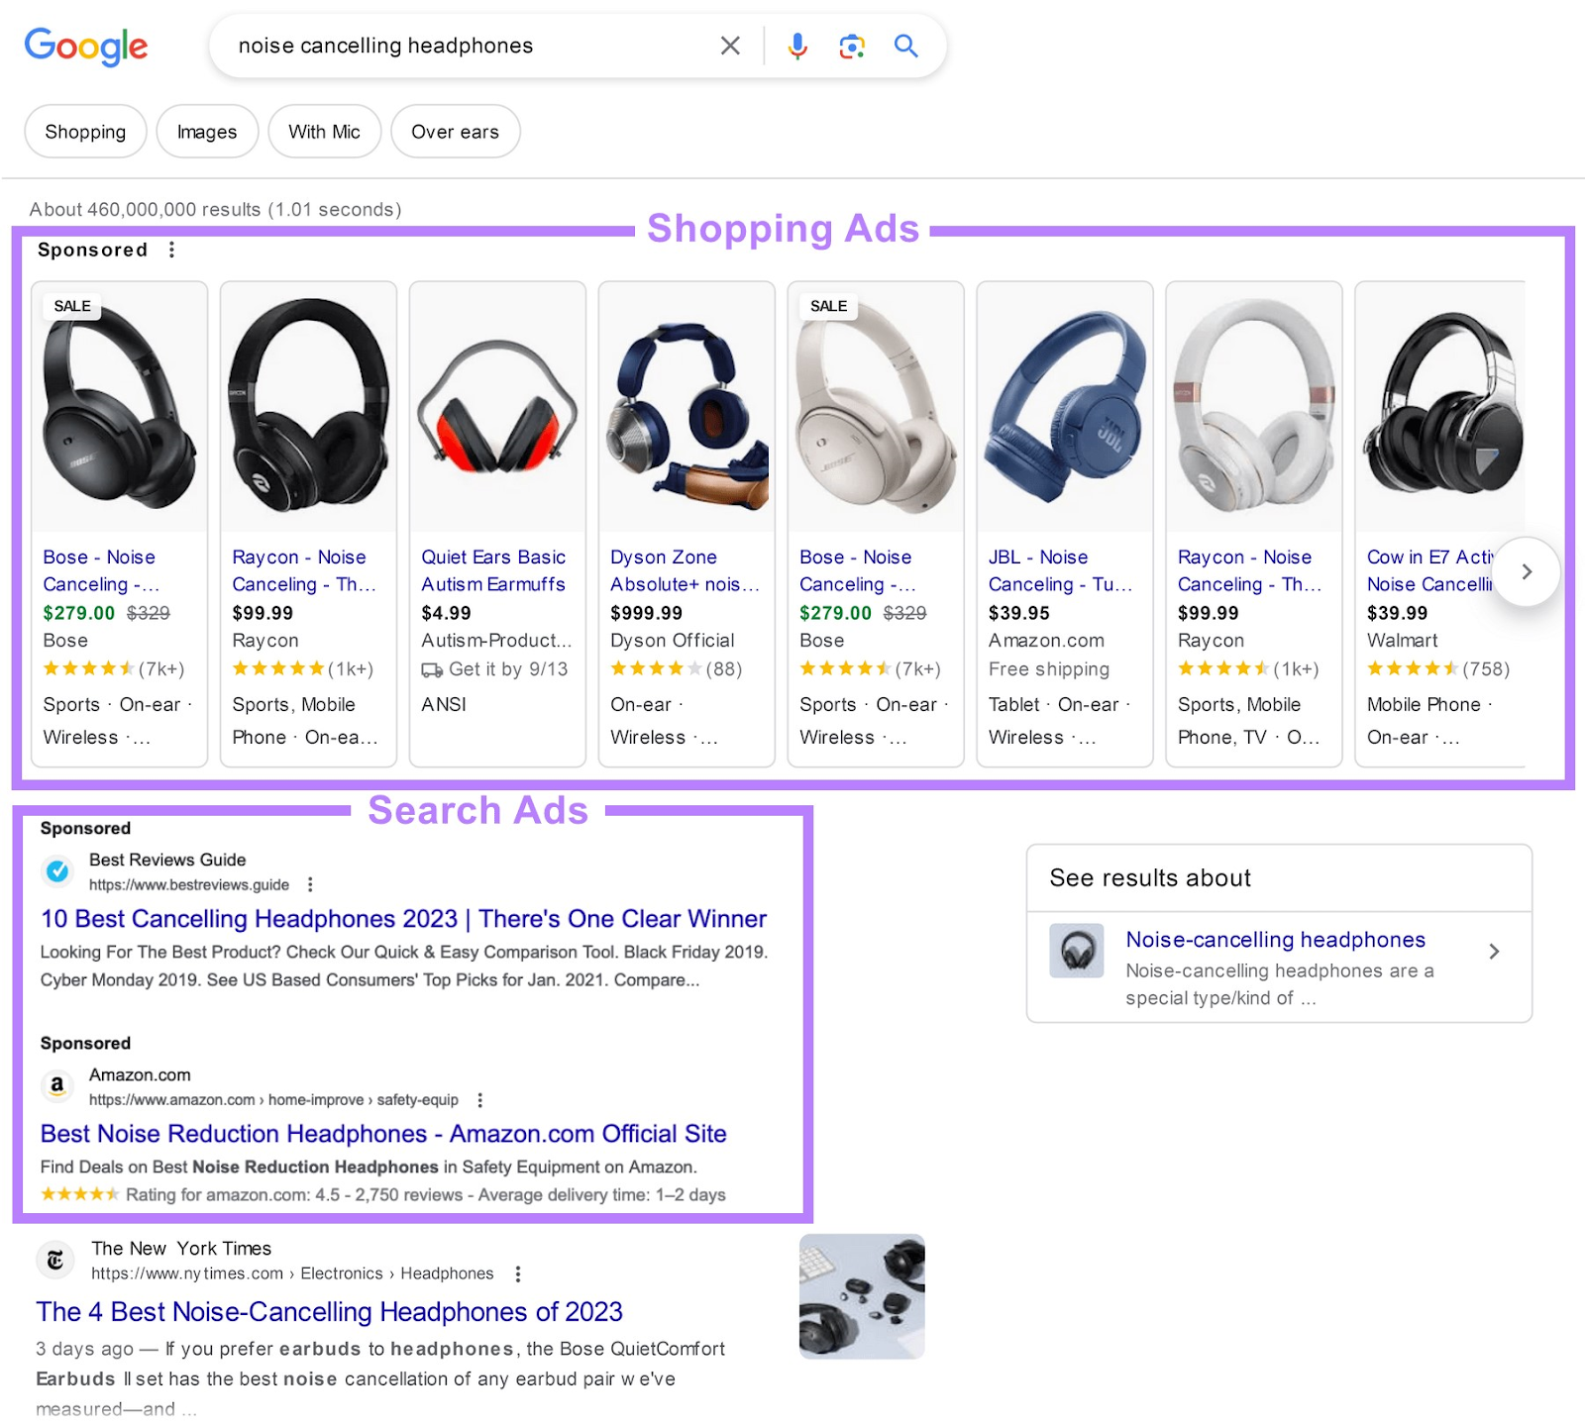The width and height of the screenshot is (1585, 1425).
Task: Click the New York Times favicon
Action: (55, 1260)
